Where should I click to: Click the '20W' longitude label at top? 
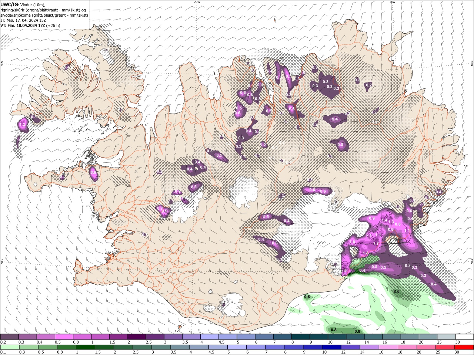(x=197, y=2)
